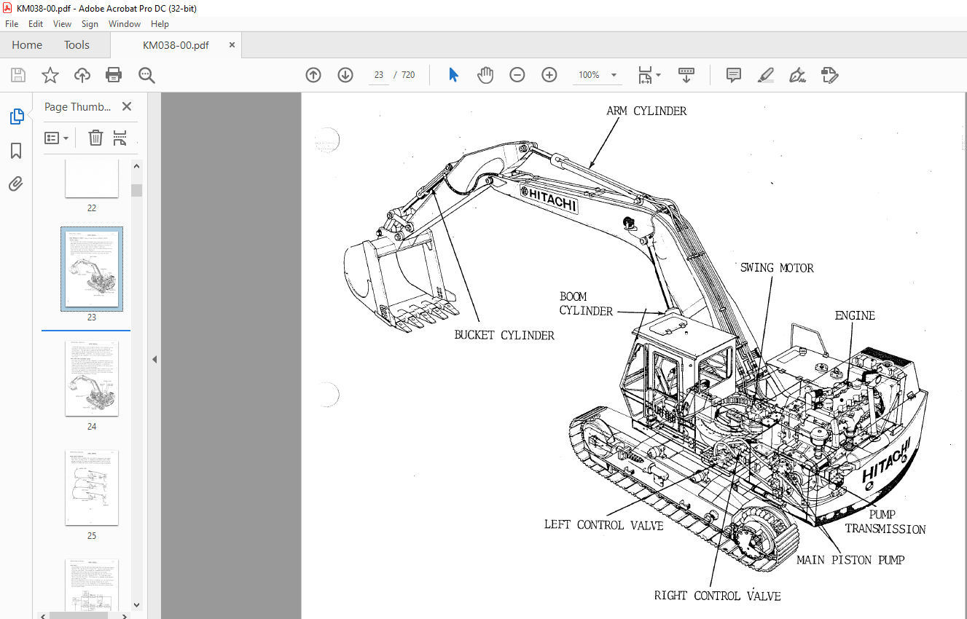This screenshot has height=619, width=967.
Task: Select the page 22 thumbnail
Action: [92, 179]
